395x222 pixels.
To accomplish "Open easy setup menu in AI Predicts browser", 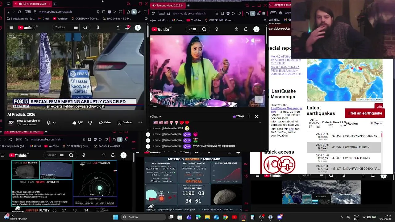I will tap(145, 12).
